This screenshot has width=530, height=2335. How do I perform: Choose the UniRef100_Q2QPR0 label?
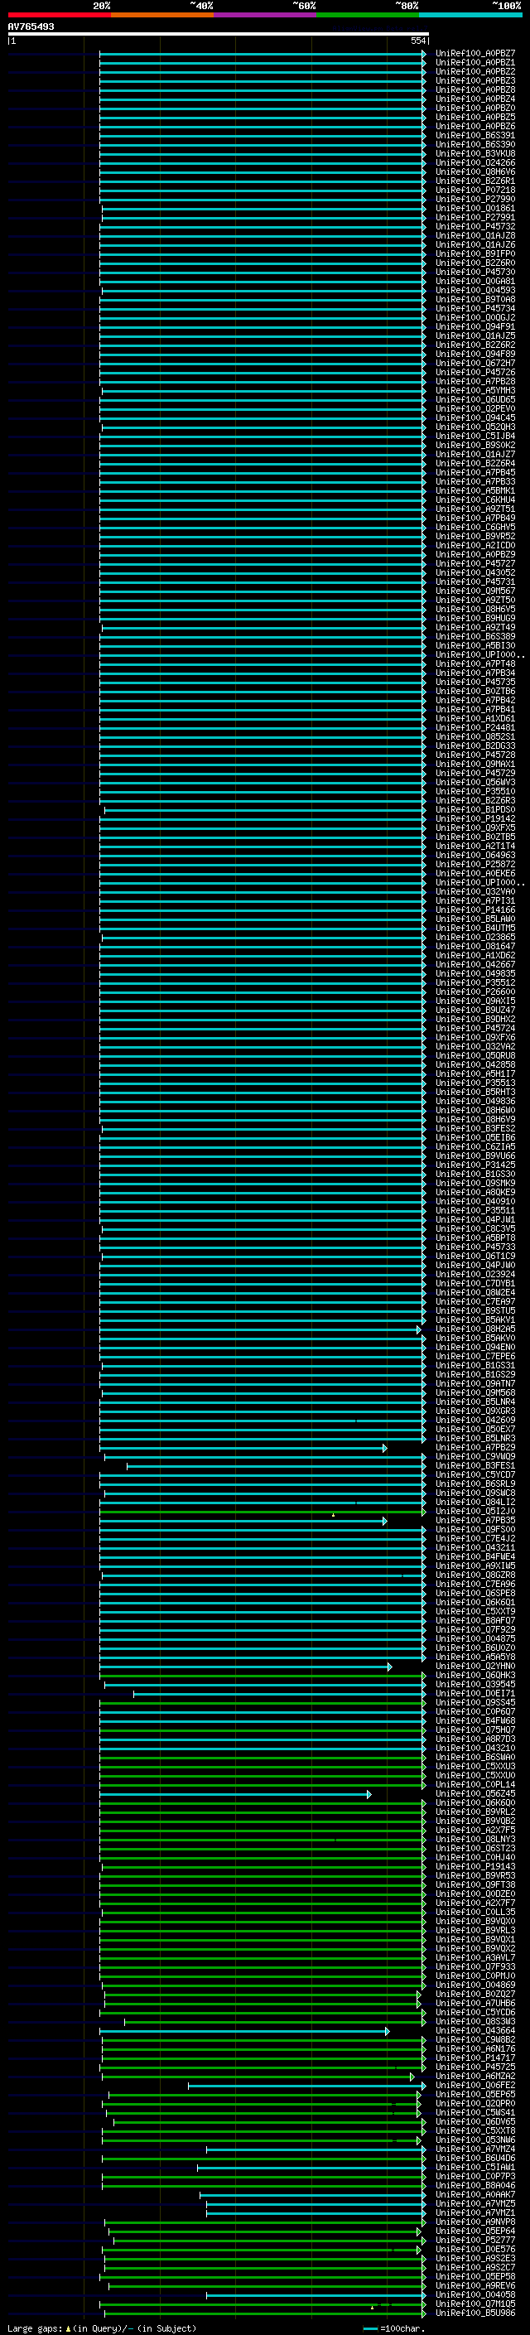(475, 2103)
